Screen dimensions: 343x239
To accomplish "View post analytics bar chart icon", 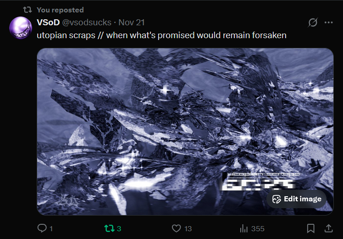I will pyautogui.click(x=243, y=228).
